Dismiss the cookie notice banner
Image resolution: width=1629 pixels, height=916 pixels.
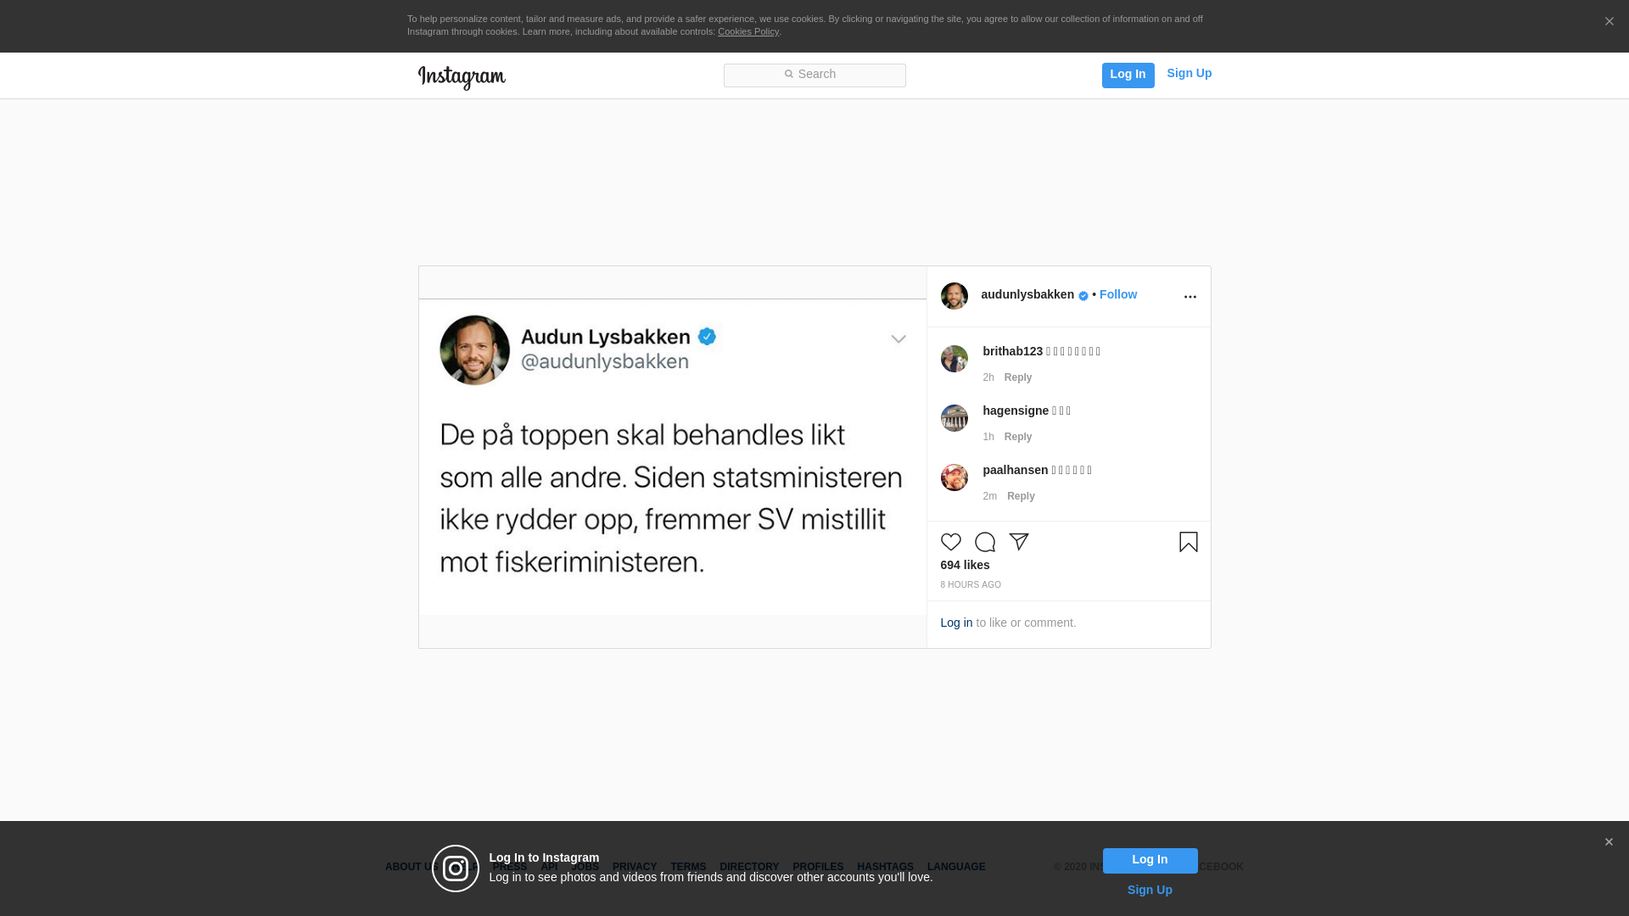[x=1609, y=22]
